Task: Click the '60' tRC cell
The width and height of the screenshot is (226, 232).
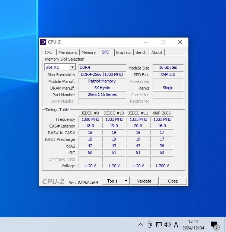Action: pos(90,152)
